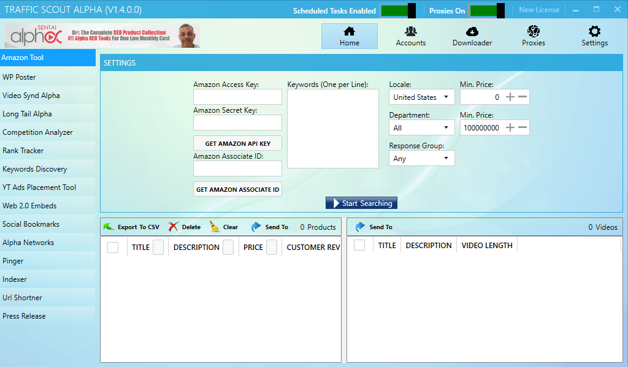Open the Settings gear section

(x=594, y=36)
